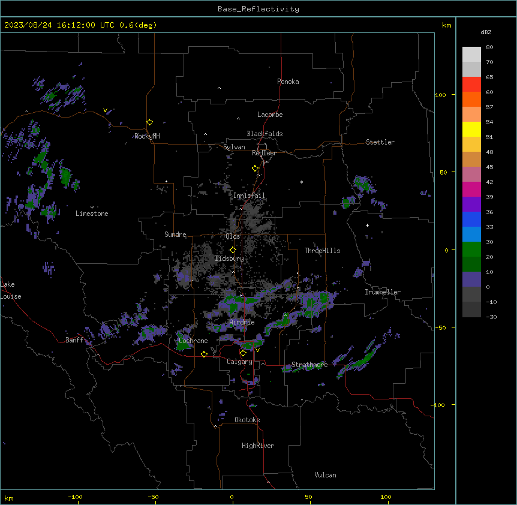Click the Lacombe town label
The width and height of the screenshot is (517, 505).
coord(270,115)
